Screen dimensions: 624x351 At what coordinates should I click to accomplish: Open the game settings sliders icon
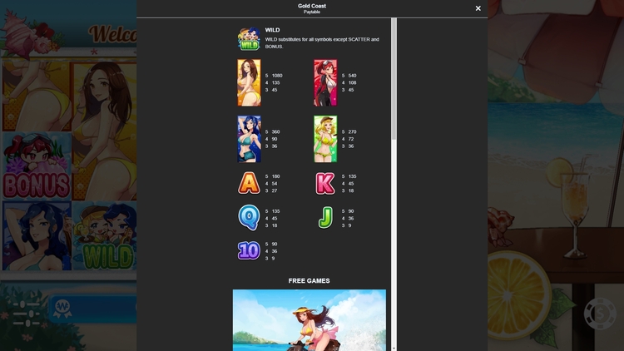point(27,313)
